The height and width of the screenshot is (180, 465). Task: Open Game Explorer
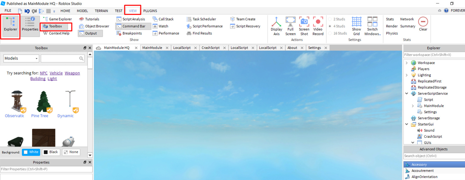pyautogui.click(x=57, y=19)
